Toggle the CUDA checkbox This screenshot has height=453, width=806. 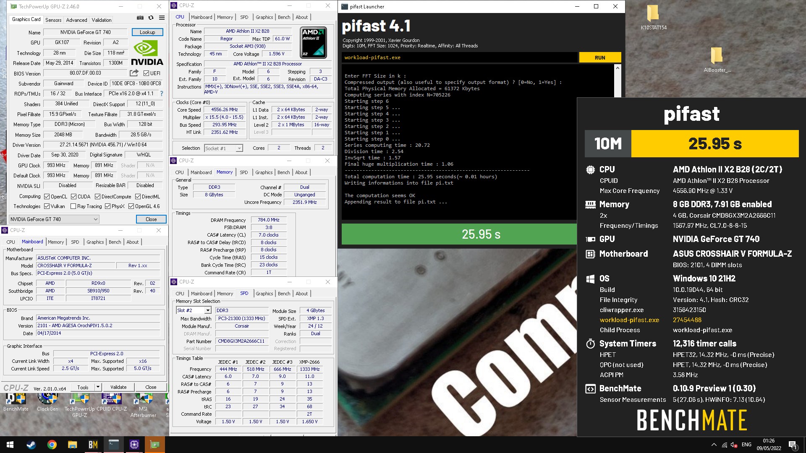tap(74, 196)
